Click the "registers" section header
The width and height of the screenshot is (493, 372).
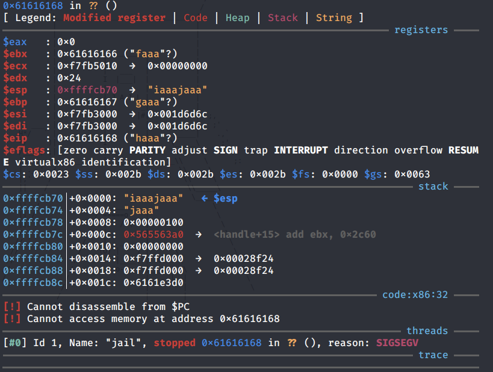pyautogui.click(x=421, y=29)
